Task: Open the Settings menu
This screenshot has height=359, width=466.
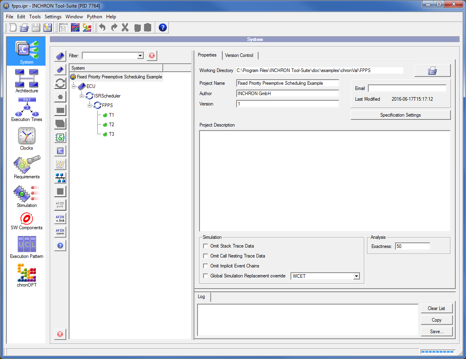Action: pyautogui.click(x=53, y=17)
